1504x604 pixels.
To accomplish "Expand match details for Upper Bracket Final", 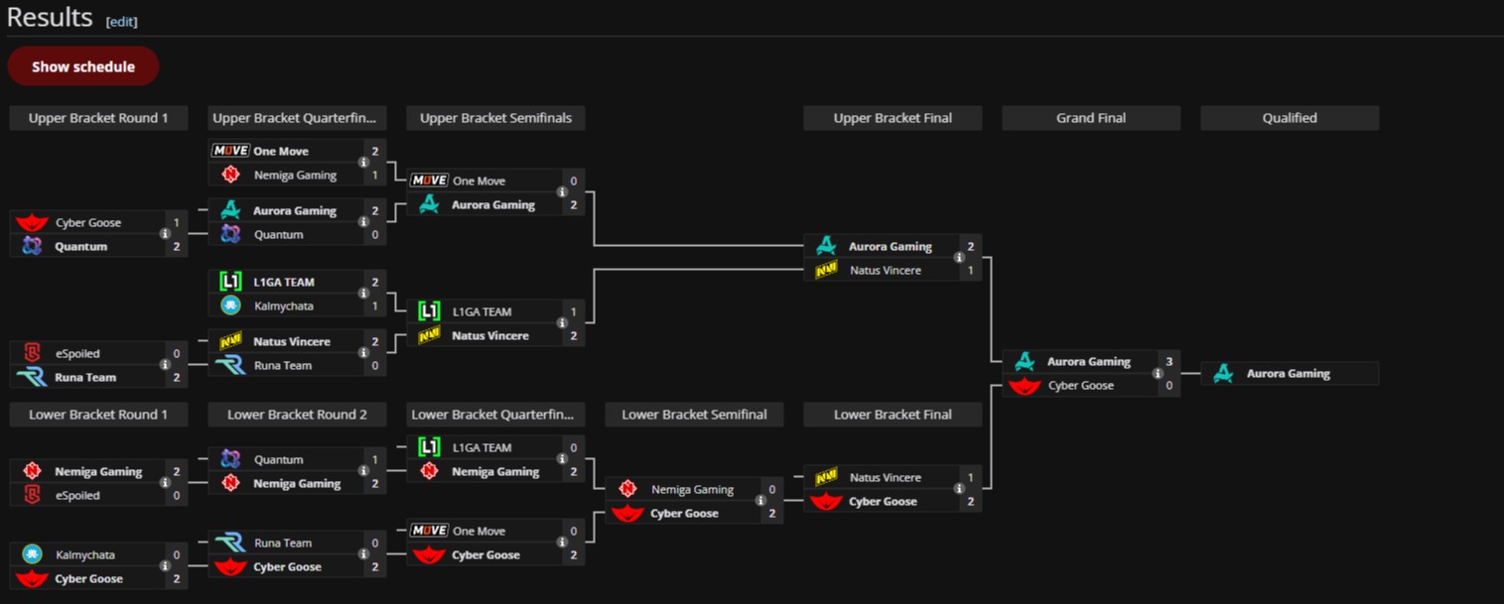I will [959, 258].
